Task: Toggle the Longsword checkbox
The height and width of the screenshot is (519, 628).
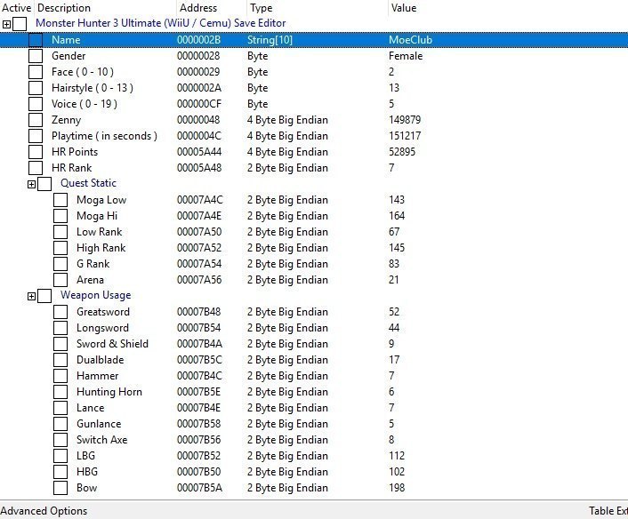Action: [60, 328]
